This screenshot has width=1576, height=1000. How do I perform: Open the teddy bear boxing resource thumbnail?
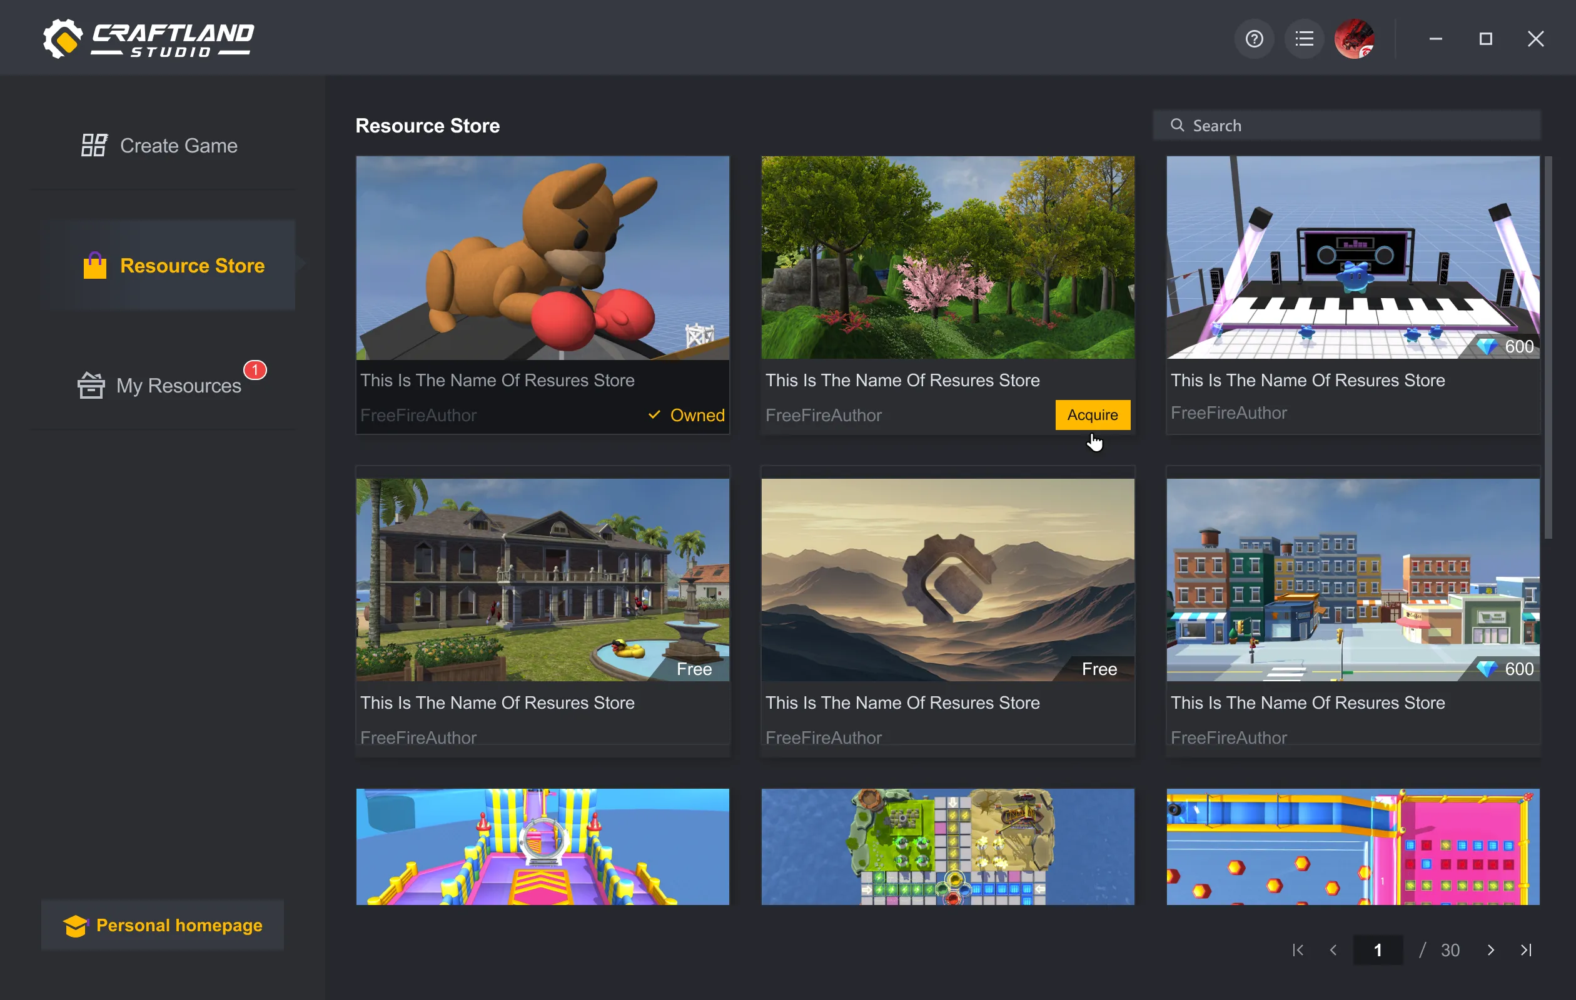point(543,257)
